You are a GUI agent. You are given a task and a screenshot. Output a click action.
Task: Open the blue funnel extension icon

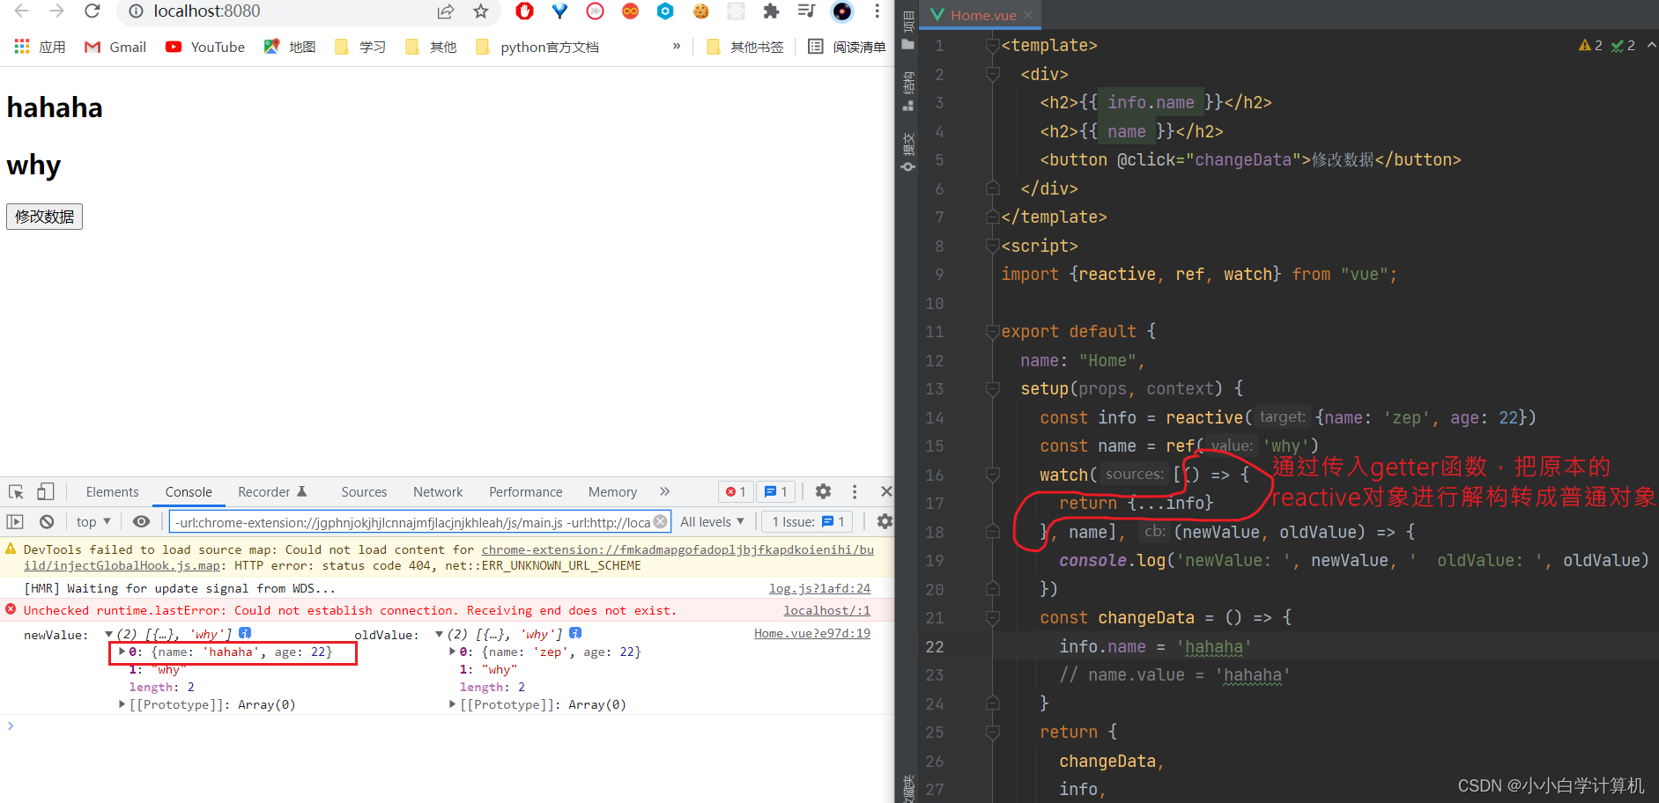[x=559, y=11]
